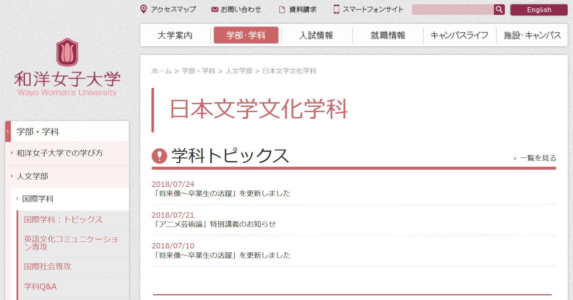Click the site search input field
The height and width of the screenshot is (300, 573).
[453, 10]
